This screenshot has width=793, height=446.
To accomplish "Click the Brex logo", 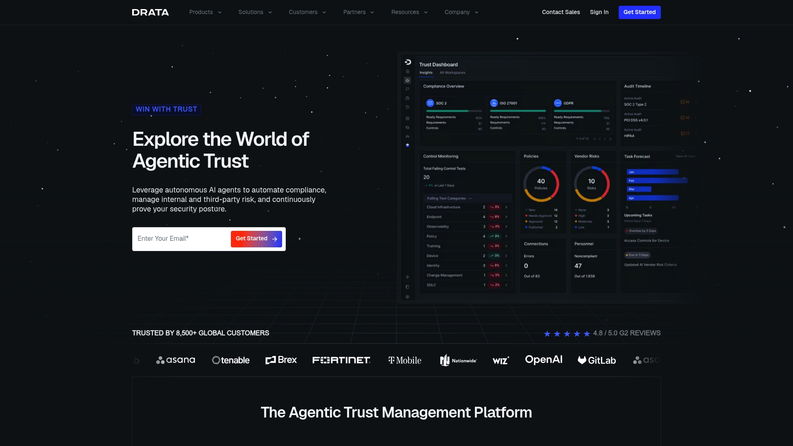I will tap(281, 360).
